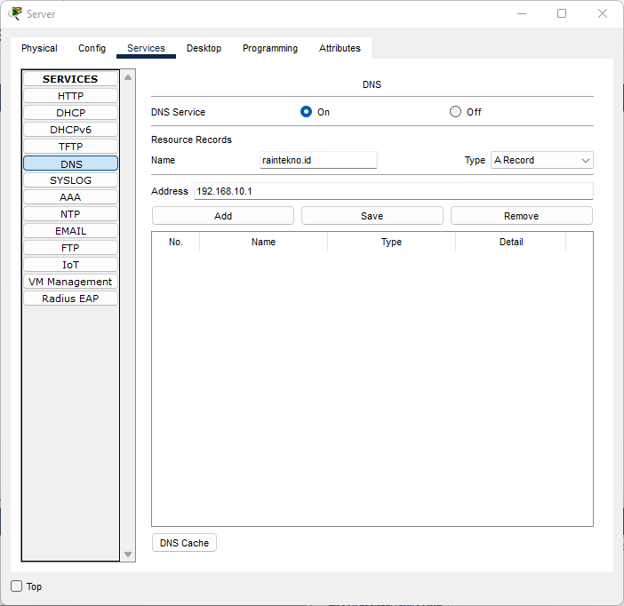The height and width of the screenshot is (606, 624).
Task: Open the DNS Cache
Action: (184, 543)
